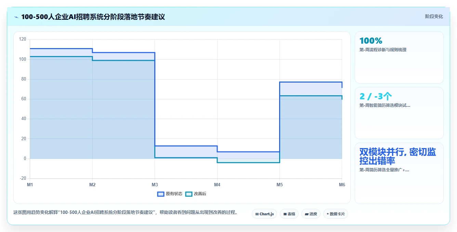The width and height of the screenshot is (457, 232).
Task: Open the 双模块并行 data card
Action: click(399, 173)
